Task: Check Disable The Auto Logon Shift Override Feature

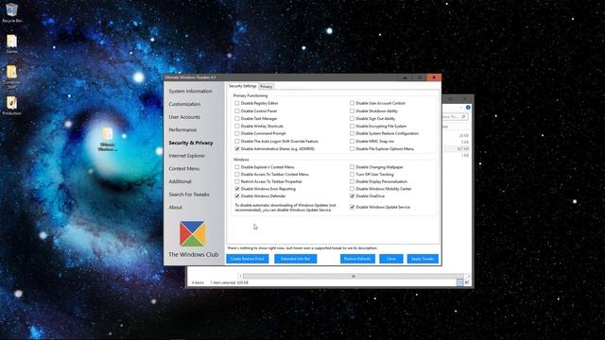Action: click(237, 141)
